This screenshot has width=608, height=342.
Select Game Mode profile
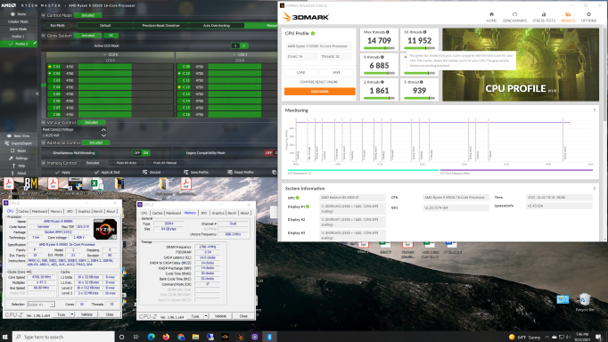pyautogui.click(x=18, y=29)
